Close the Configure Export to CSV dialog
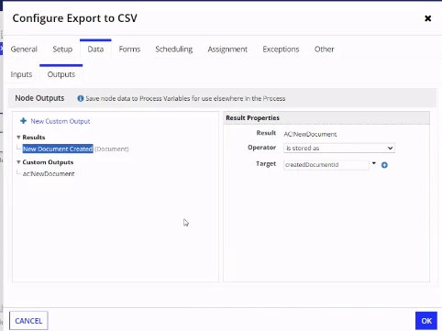The height and width of the screenshot is (331, 442). tap(428, 18)
